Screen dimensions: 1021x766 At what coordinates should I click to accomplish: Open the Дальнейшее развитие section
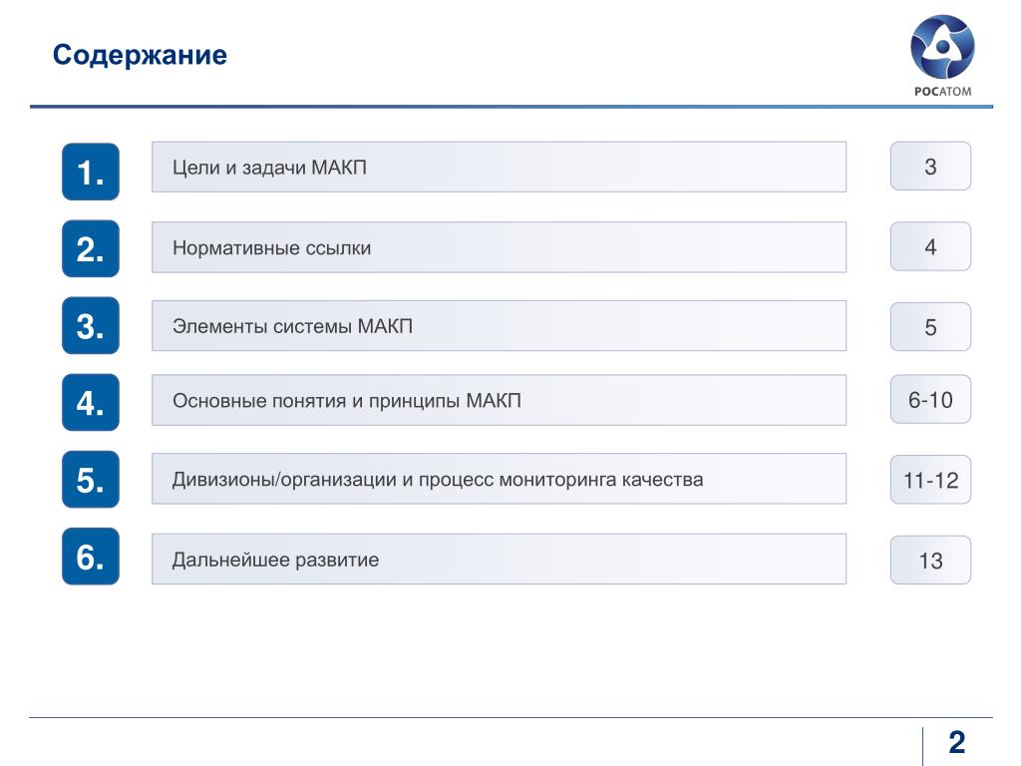pyautogui.click(x=499, y=559)
